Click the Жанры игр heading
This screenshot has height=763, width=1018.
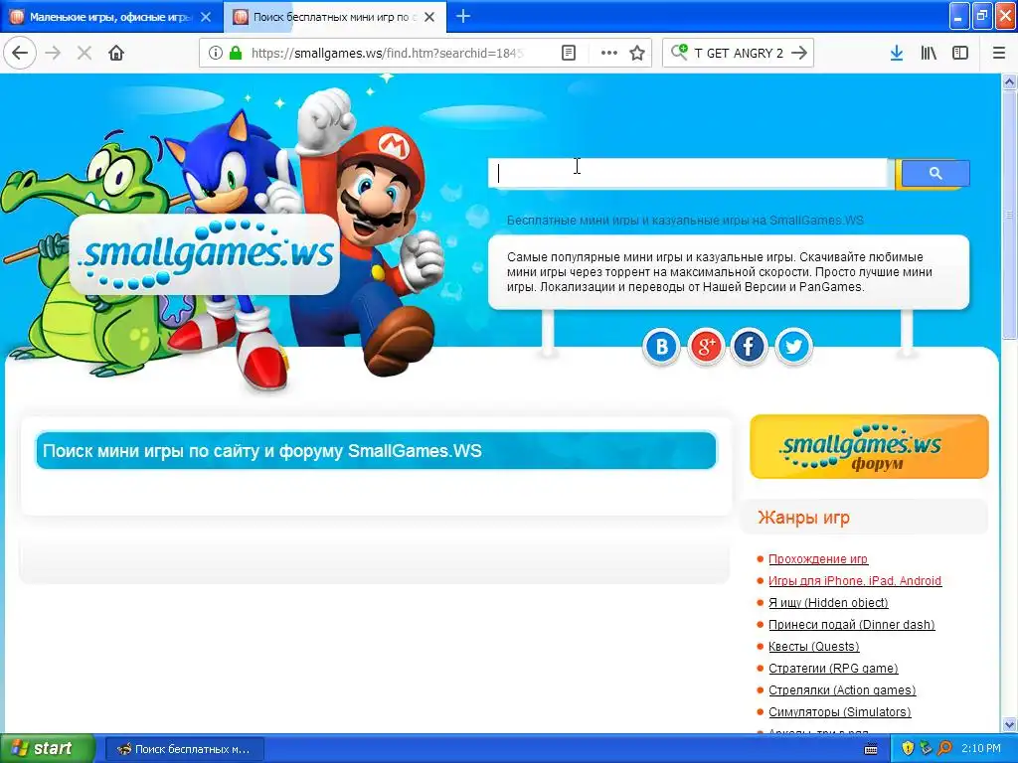point(803,518)
